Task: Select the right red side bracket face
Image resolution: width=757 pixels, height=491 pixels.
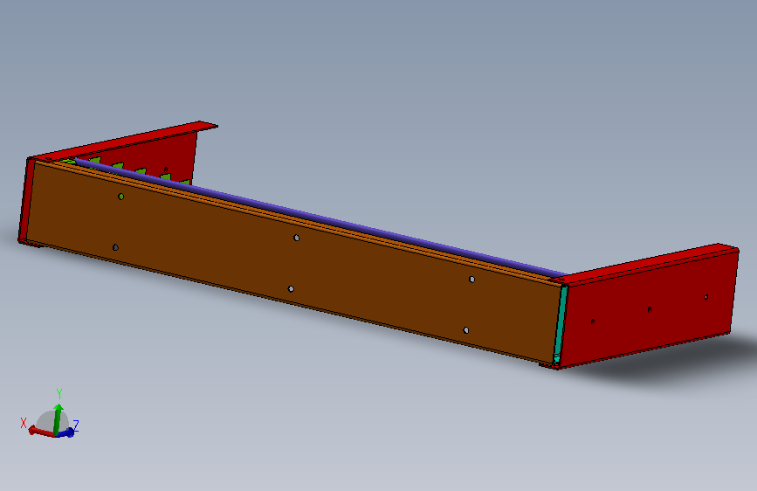Action: (650, 309)
